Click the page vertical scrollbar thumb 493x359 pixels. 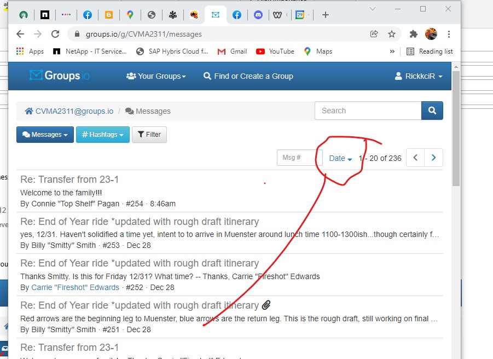[x=456, y=128]
